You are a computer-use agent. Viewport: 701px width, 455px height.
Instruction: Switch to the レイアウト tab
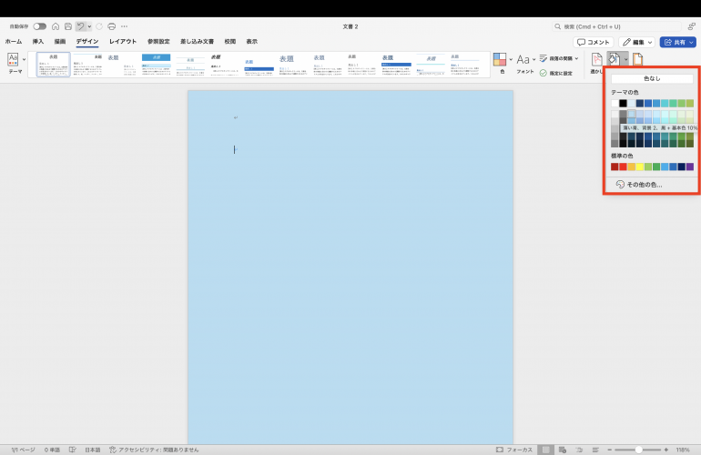tap(123, 42)
